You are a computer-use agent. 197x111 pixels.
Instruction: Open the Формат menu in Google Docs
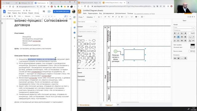click(x=31, y=13)
